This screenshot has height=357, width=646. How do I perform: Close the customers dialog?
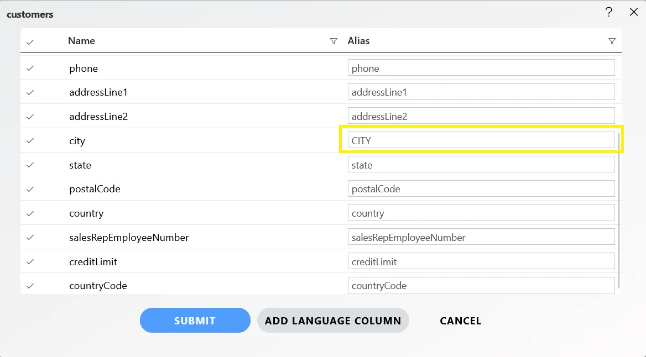coord(634,12)
